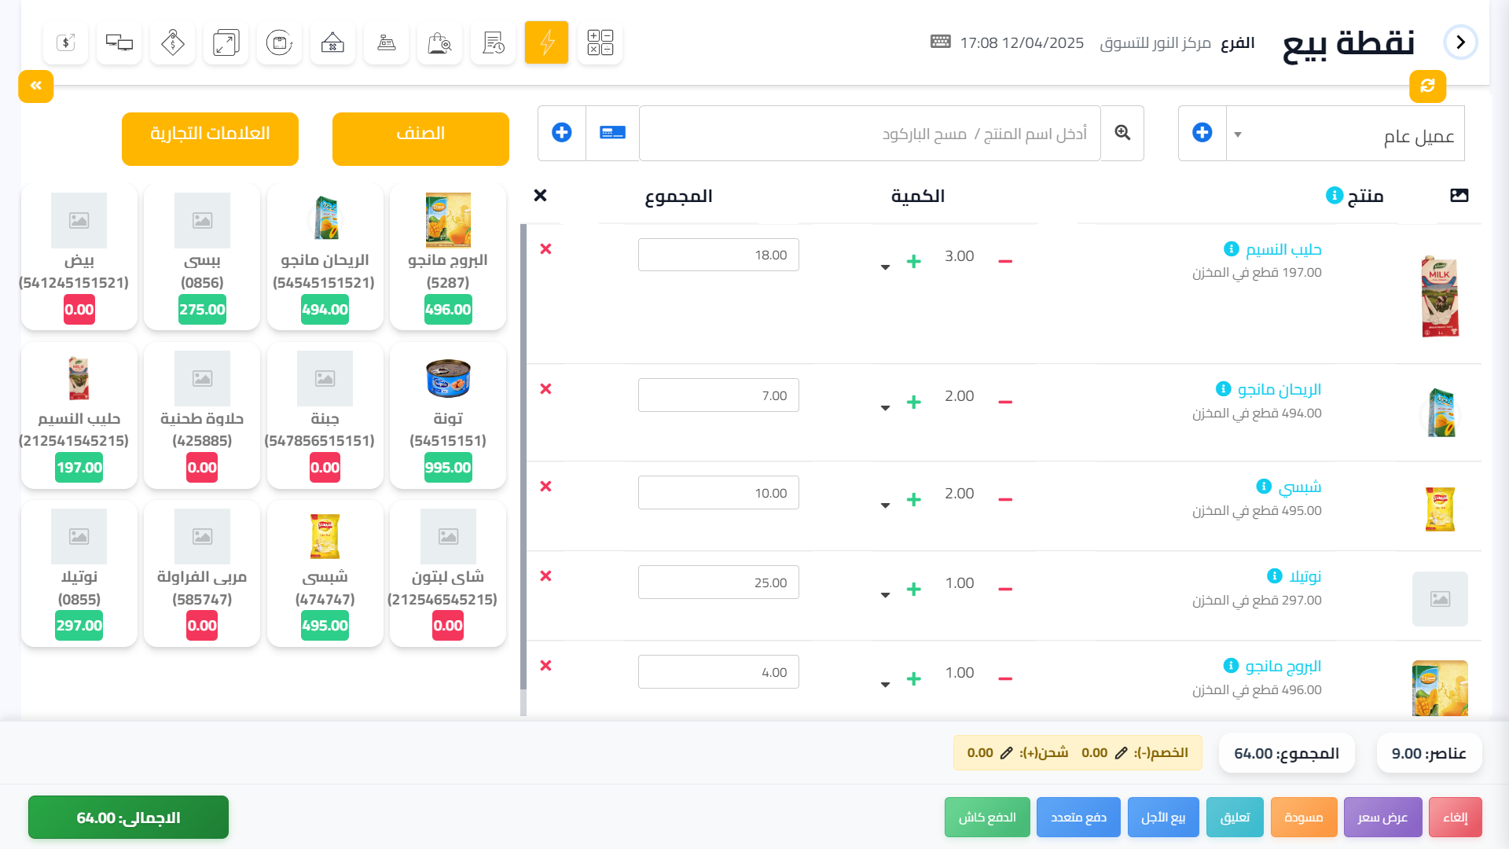
Task: Expand unit dropdown arrow for حليب النسيم
Action: [x=885, y=267]
